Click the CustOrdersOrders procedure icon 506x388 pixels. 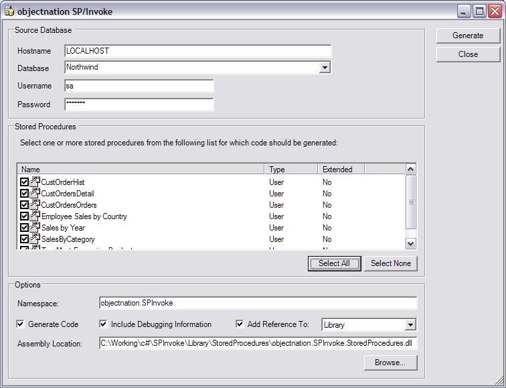35,204
